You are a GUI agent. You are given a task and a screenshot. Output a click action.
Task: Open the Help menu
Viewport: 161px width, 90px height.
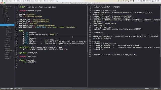[57, 1]
